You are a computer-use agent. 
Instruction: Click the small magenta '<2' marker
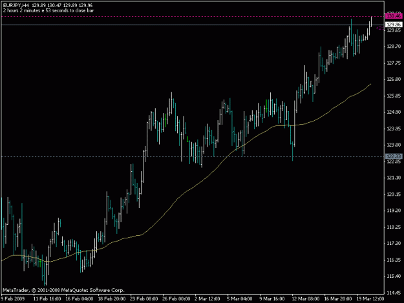pos(379,28)
